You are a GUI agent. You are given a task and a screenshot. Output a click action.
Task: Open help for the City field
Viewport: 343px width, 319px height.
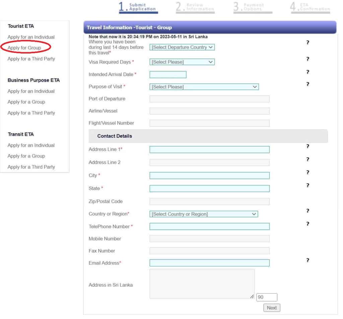pos(307,173)
